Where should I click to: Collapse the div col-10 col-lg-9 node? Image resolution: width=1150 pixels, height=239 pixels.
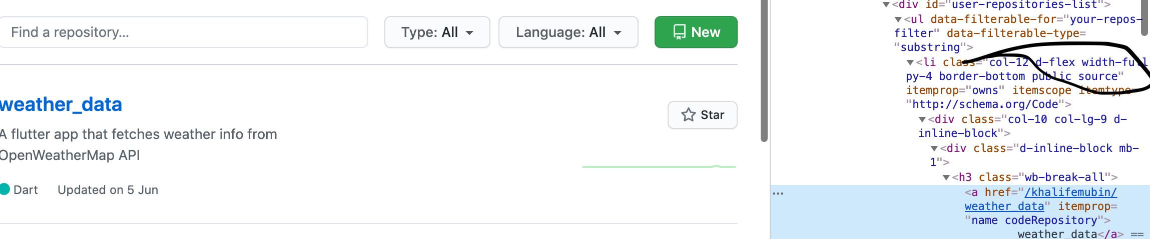coord(922,119)
